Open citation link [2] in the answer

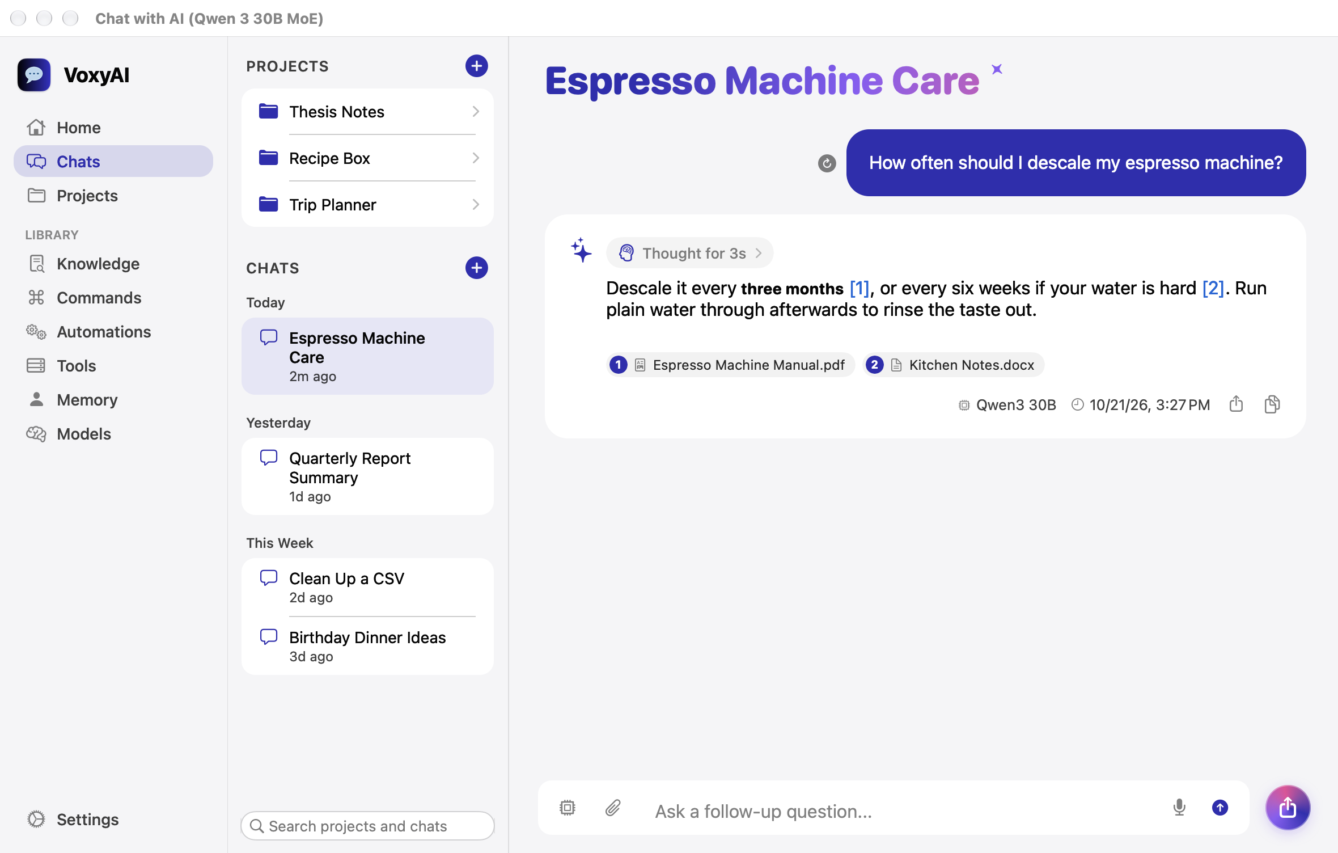[1213, 289]
